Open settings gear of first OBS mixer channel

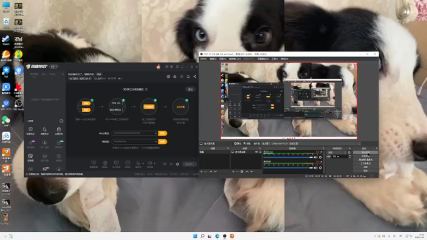point(321,157)
